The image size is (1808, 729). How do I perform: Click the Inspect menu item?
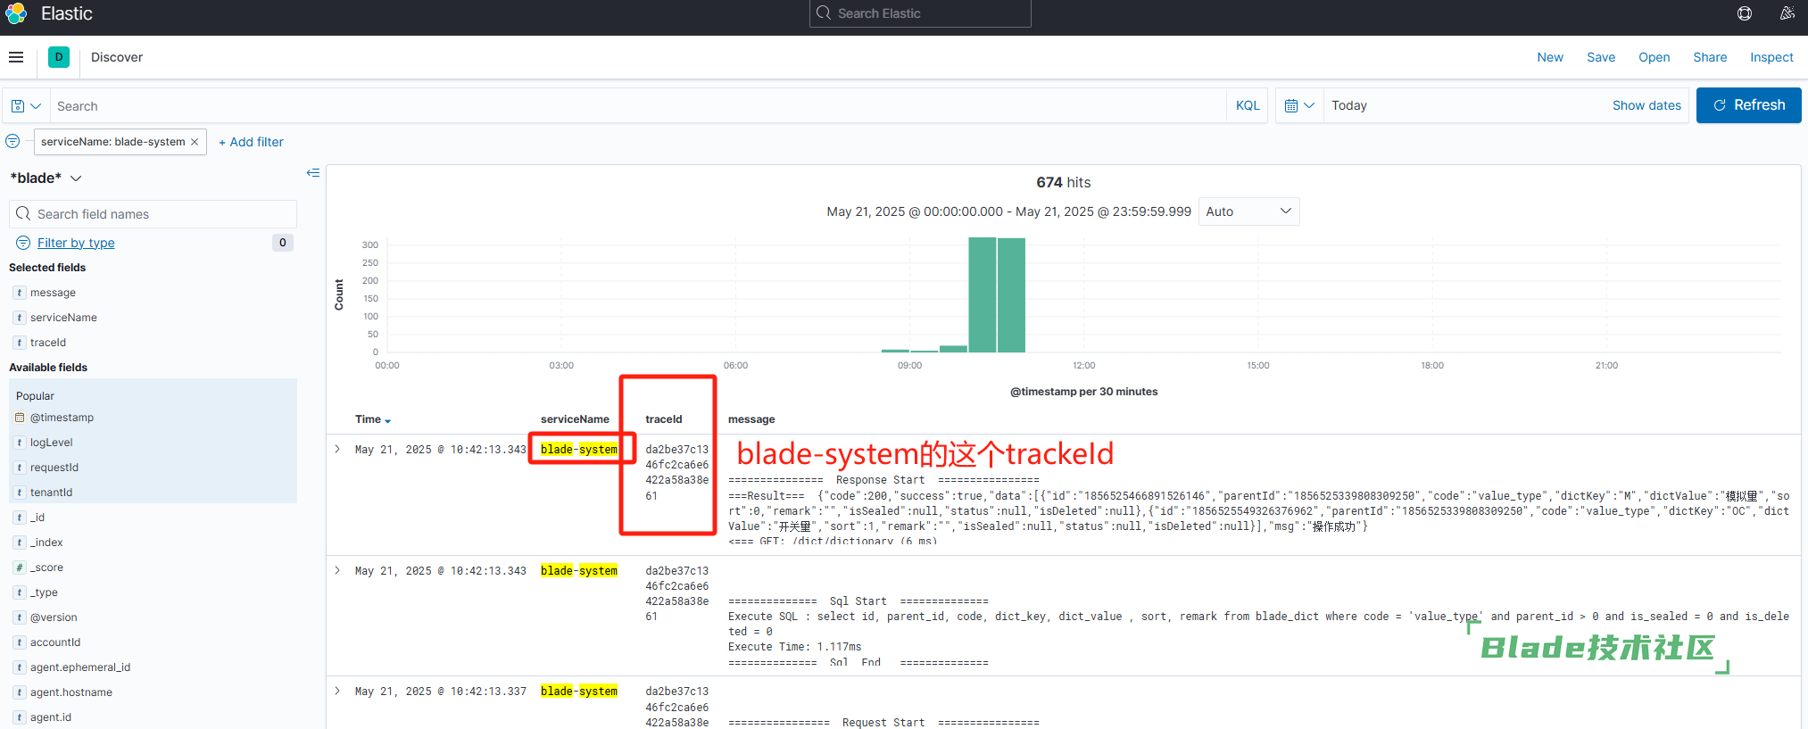click(1771, 57)
